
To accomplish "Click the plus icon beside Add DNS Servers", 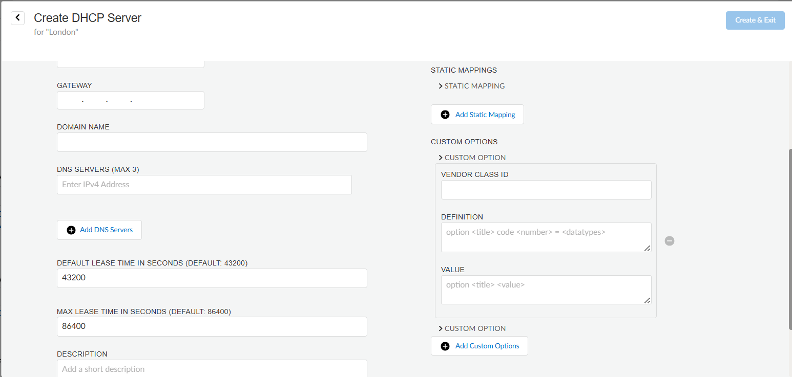I will (71, 230).
